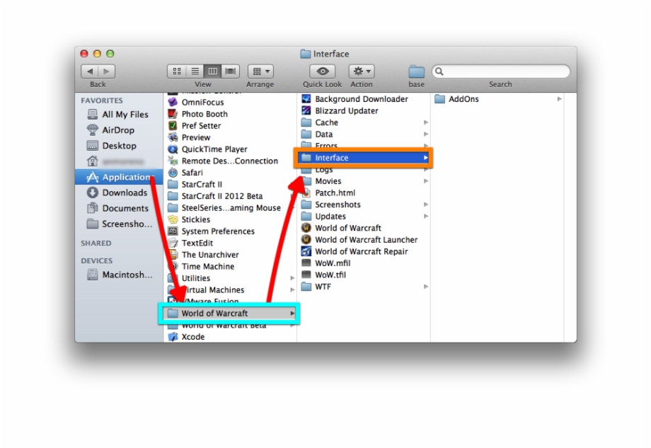This screenshot has width=651, height=448.
Task: Open Screenshots folder in sidebar
Action: pyautogui.click(x=120, y=224)
